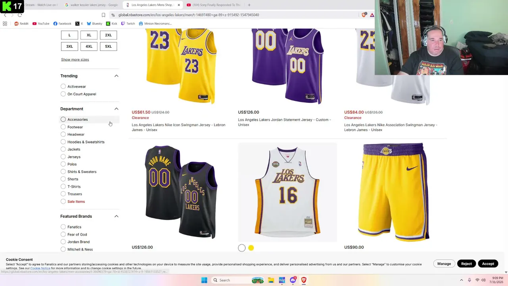Open the Meld app on the taskbar
This screenshot has width=508, height=286.
pos(282,280)
